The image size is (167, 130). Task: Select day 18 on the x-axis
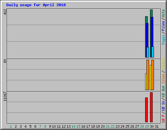93,126
